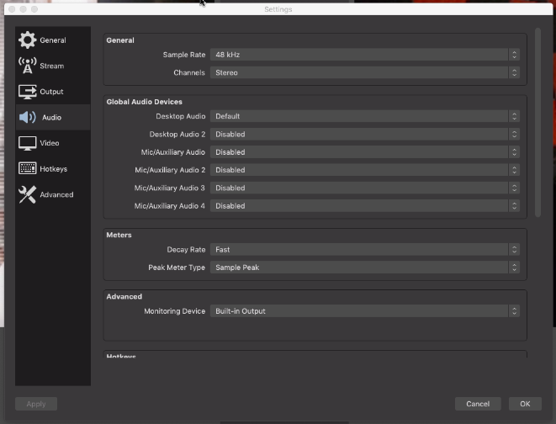
Task: Open the Sample Rate dropdown
Action: click(365, 55)
